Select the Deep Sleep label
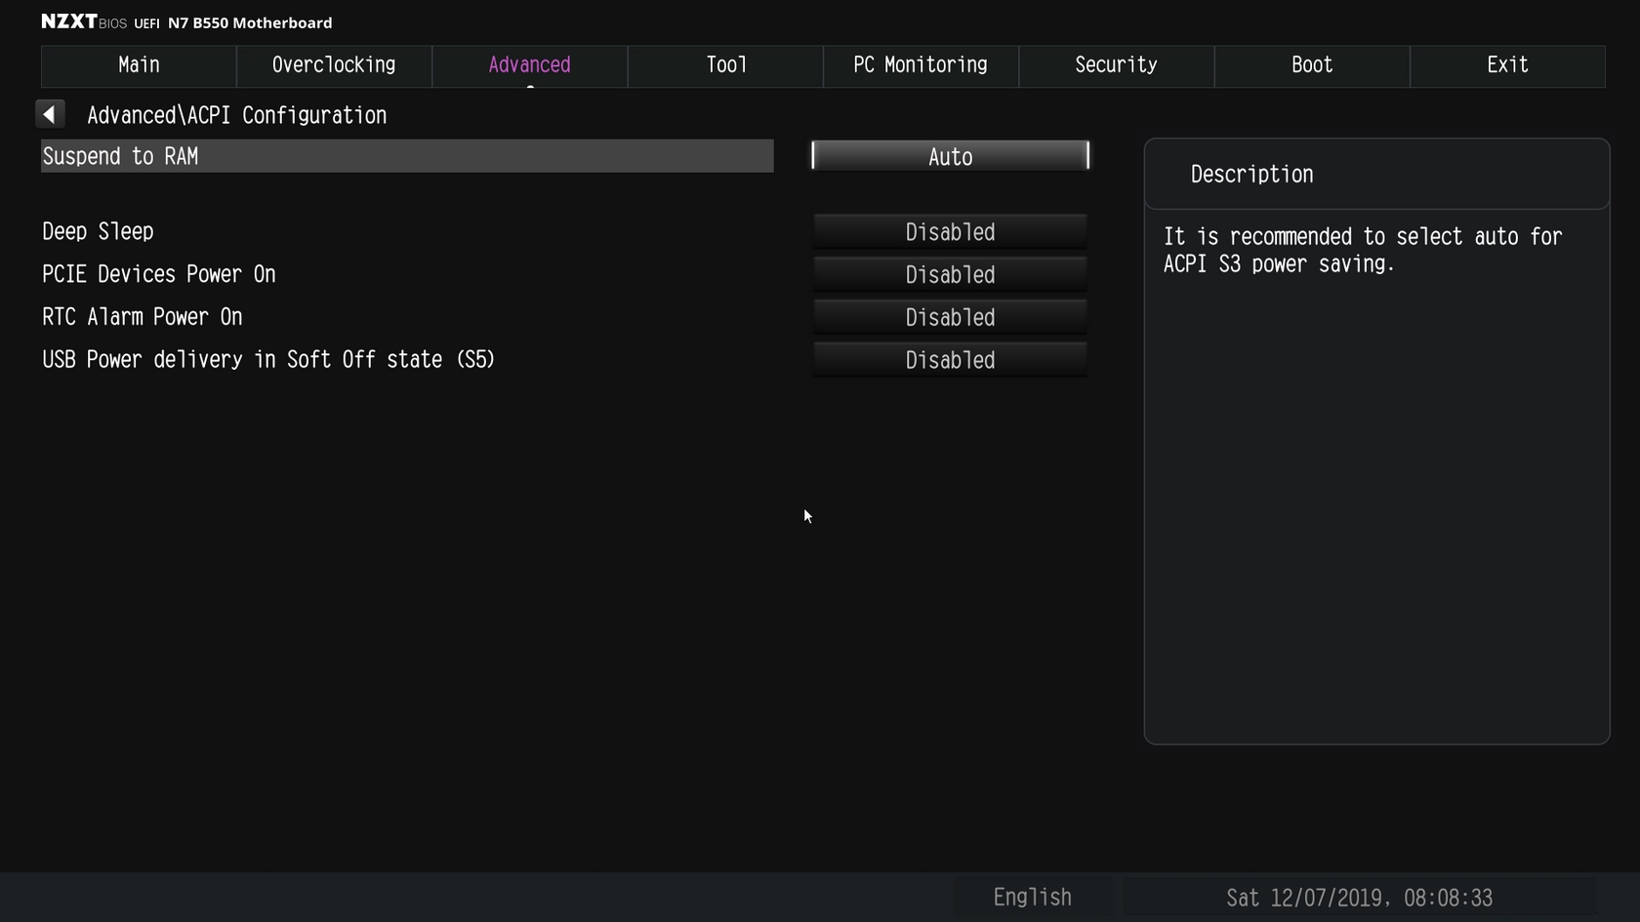1640x922 pixels. (x=98, y=232)
